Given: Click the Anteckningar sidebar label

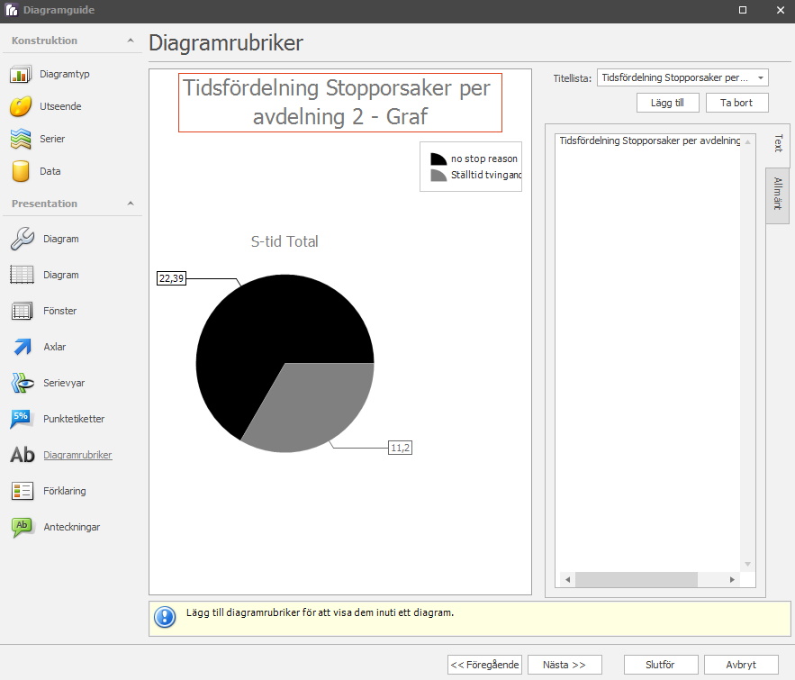Looking at the screenshot, I should (71, 527).
